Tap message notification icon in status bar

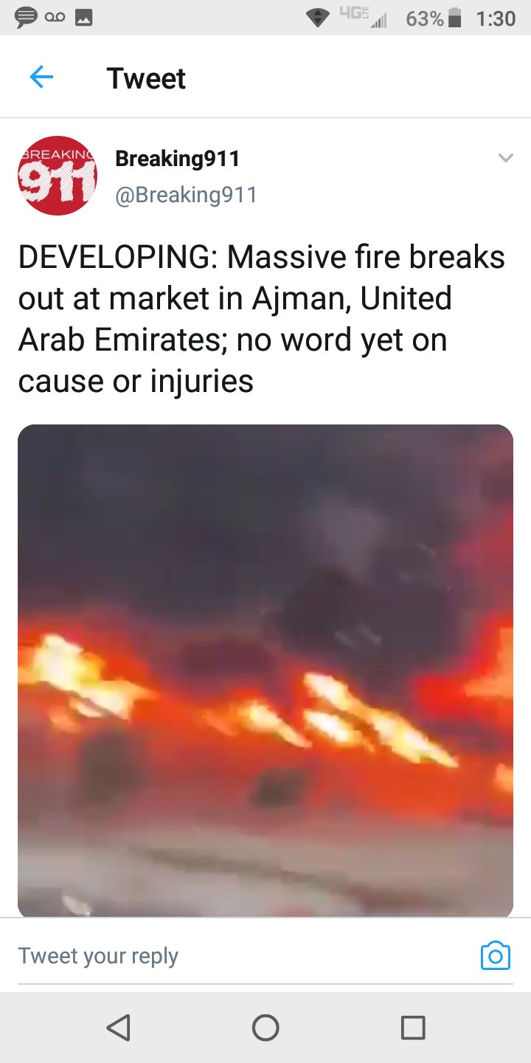pos(27,18)
